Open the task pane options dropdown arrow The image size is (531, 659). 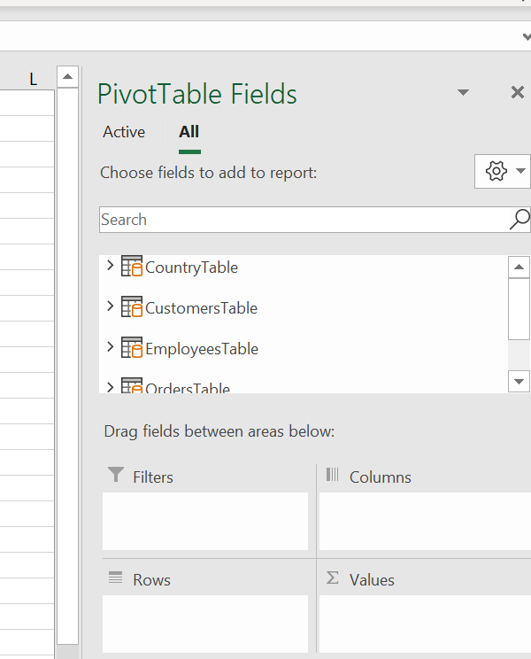click(x=463, y=93)
